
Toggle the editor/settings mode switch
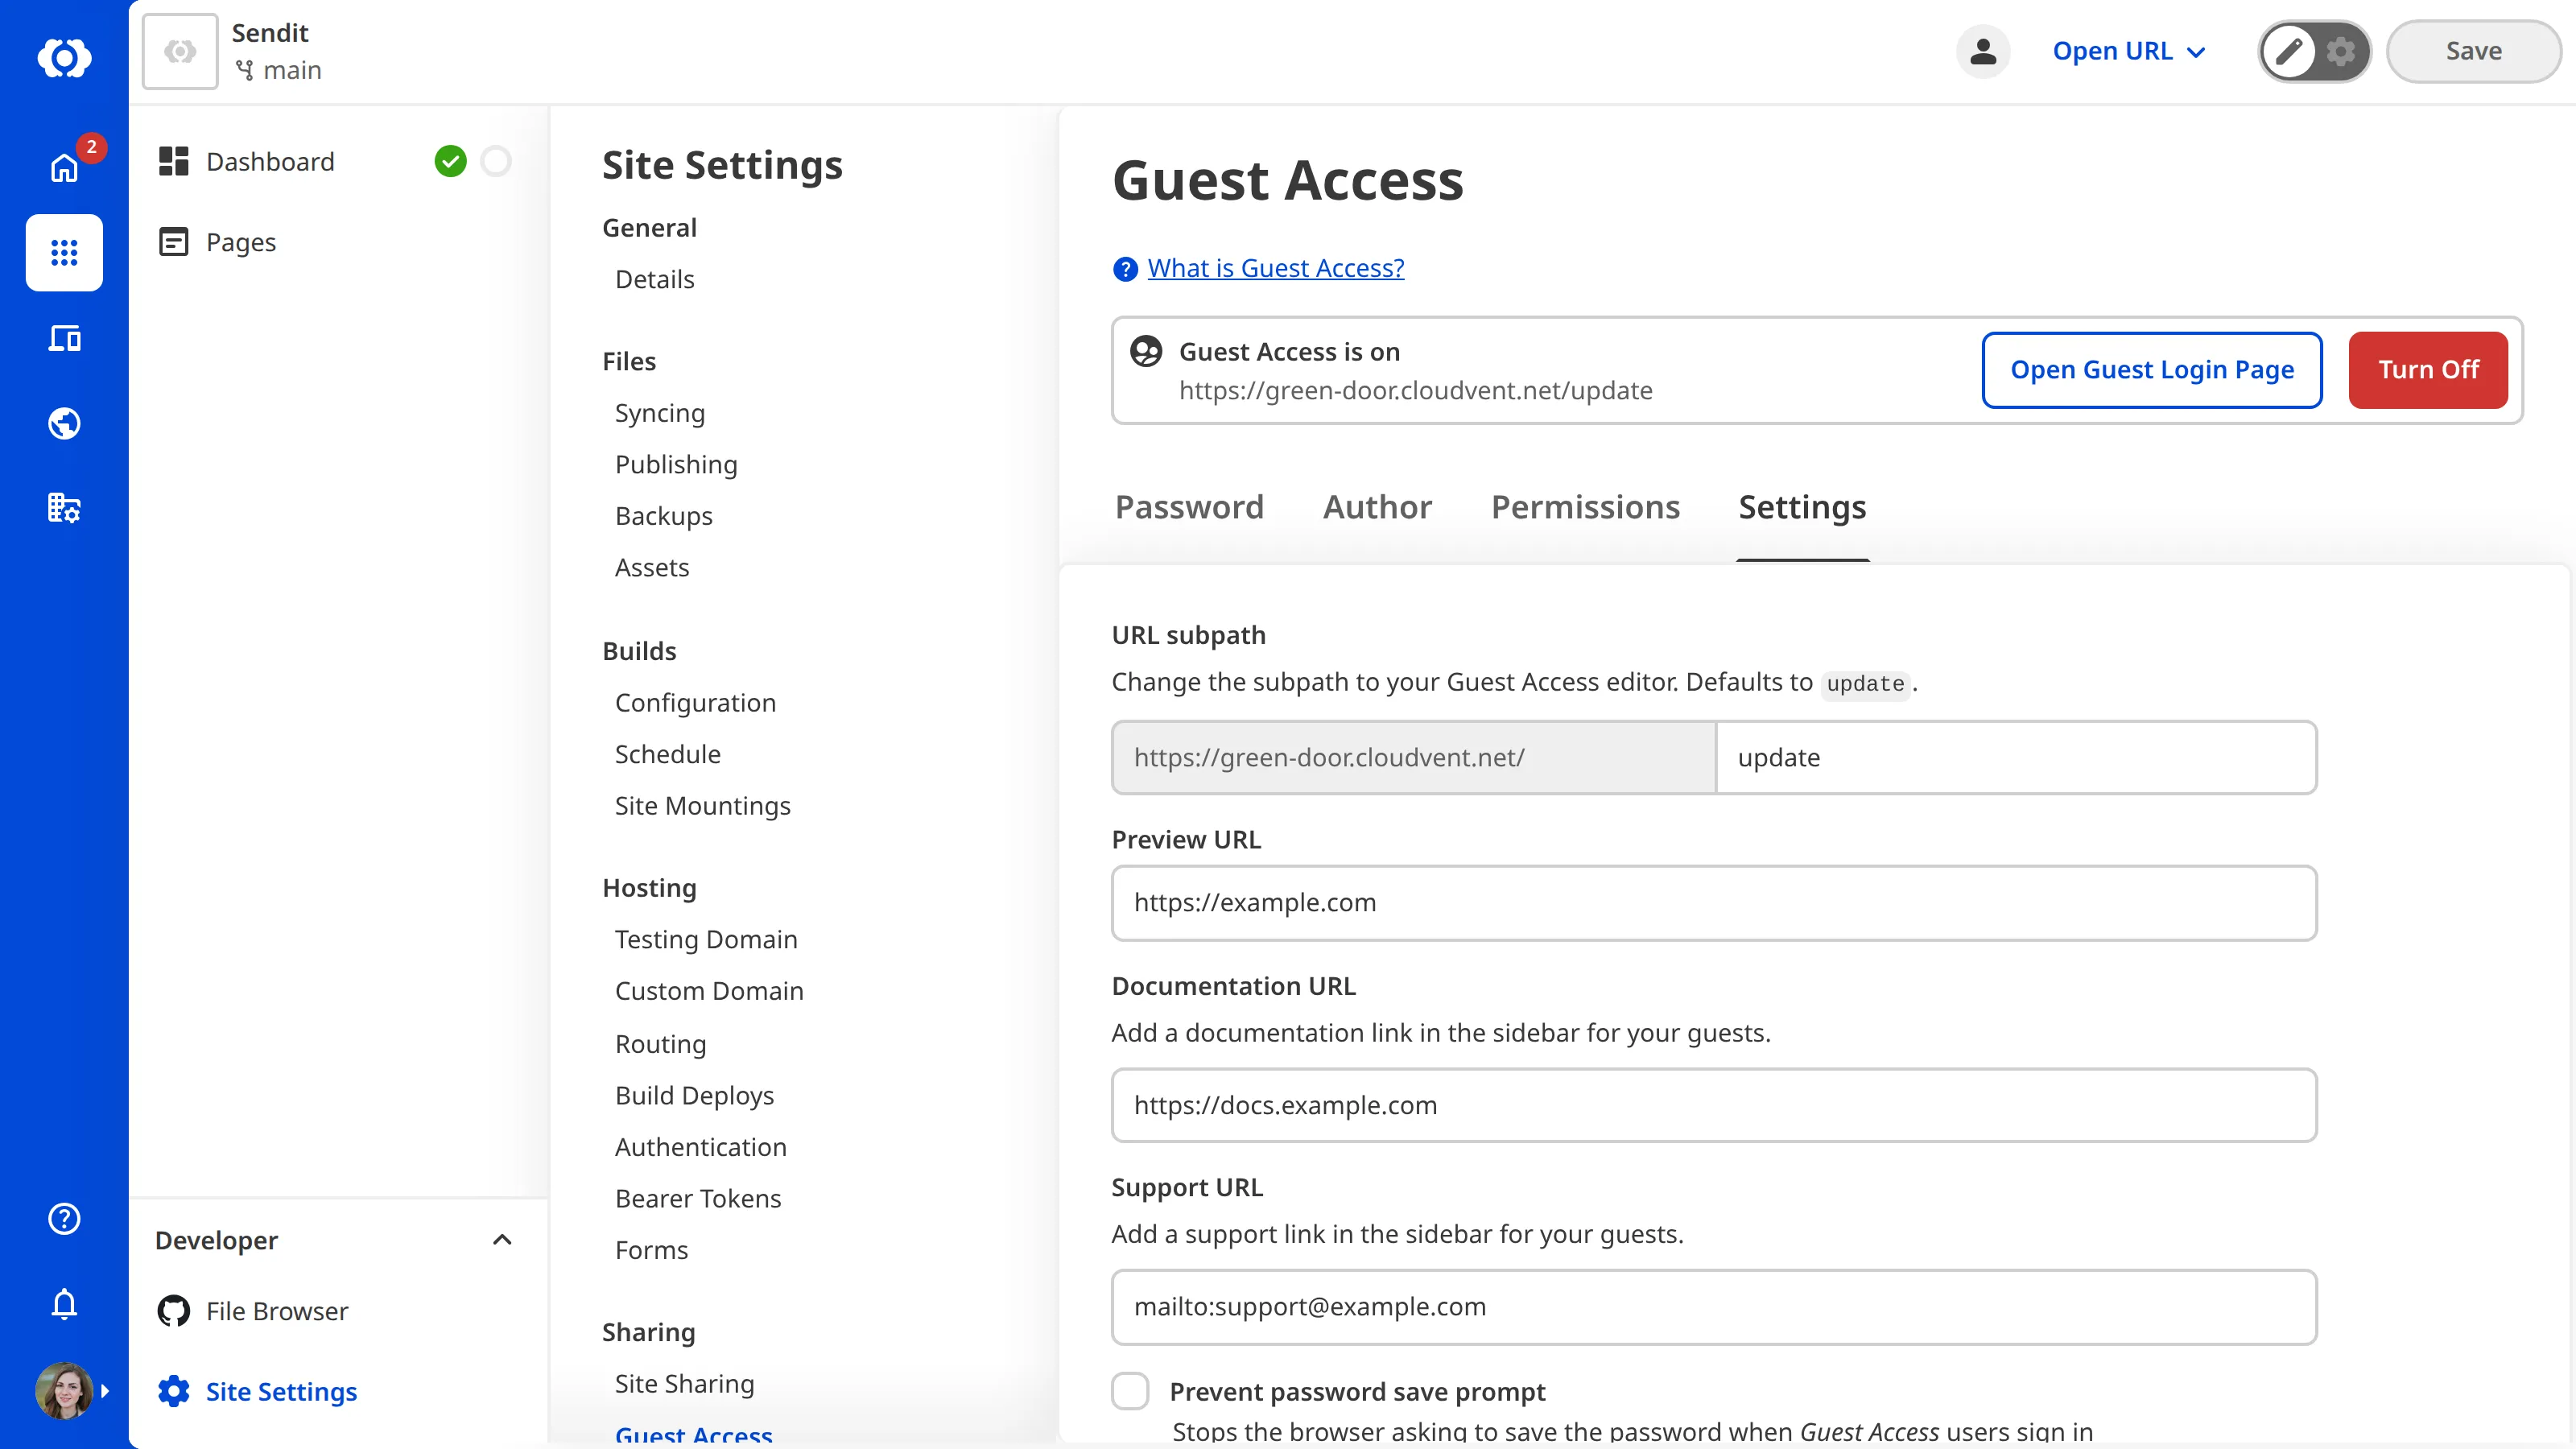(x=2315, y=51)
